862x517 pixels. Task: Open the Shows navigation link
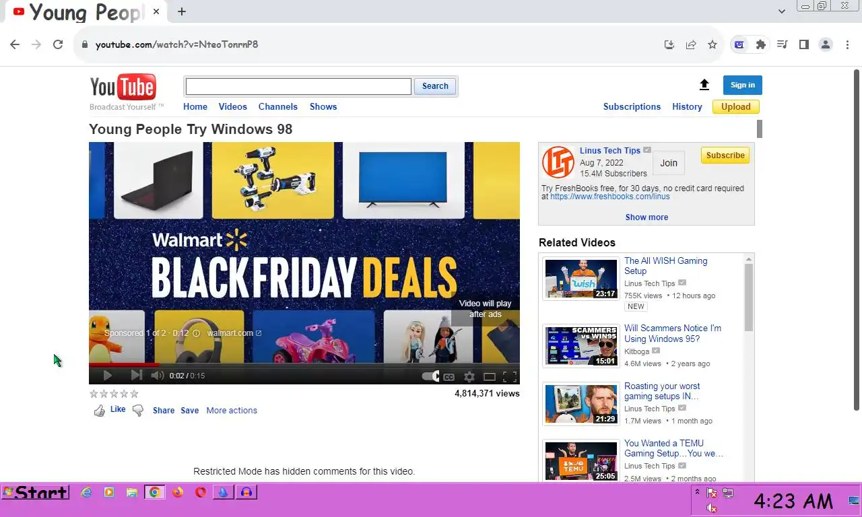coord(323,106)
